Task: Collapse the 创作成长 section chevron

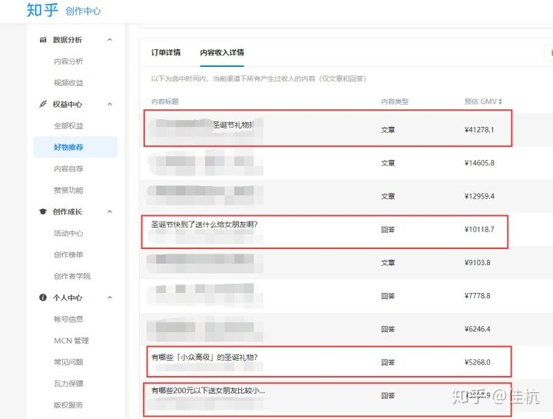Action: coord(110,211)
